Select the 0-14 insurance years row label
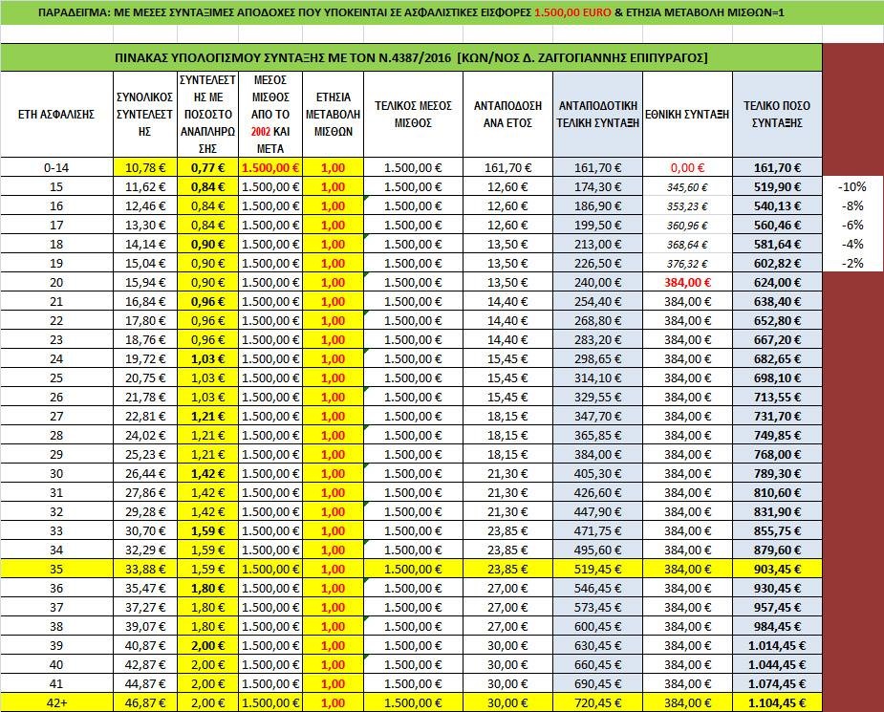This screenshot has height=712, width=884. tap(55, 166)
